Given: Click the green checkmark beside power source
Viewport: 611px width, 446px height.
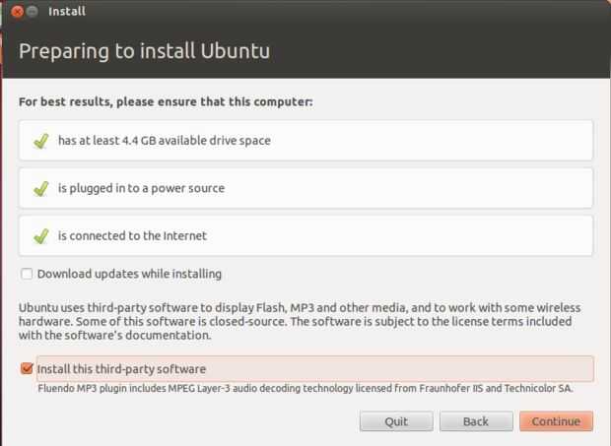Looking at the screenshot, I should 41,188.
